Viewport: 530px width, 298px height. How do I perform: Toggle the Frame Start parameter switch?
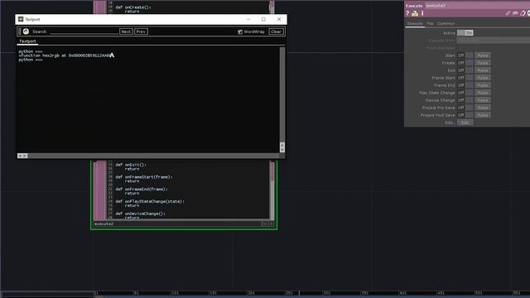coord(465,78)
